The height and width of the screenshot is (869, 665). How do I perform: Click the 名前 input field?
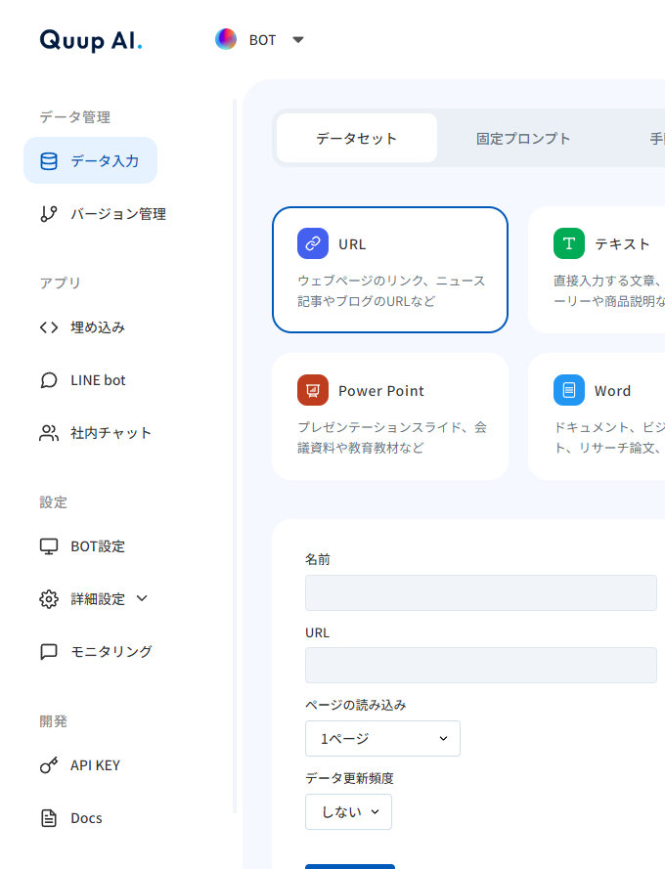click(480, 593)
